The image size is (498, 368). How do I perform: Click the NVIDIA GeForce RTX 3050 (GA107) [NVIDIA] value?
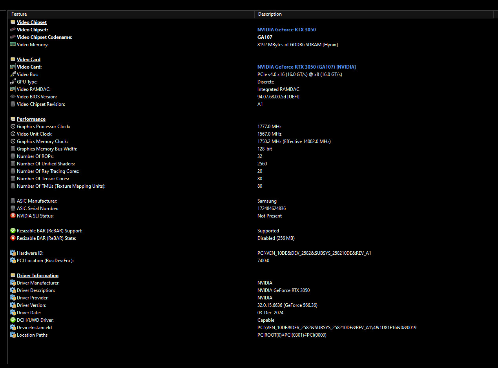click(306, 67)
